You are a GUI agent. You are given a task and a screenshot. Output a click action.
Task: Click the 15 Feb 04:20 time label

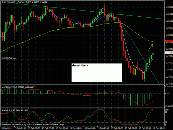(x=76, y=128)
